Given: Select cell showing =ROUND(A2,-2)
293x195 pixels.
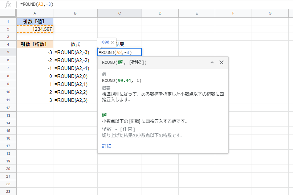Looking at the screenshot, I should click(x=75, y=60).
